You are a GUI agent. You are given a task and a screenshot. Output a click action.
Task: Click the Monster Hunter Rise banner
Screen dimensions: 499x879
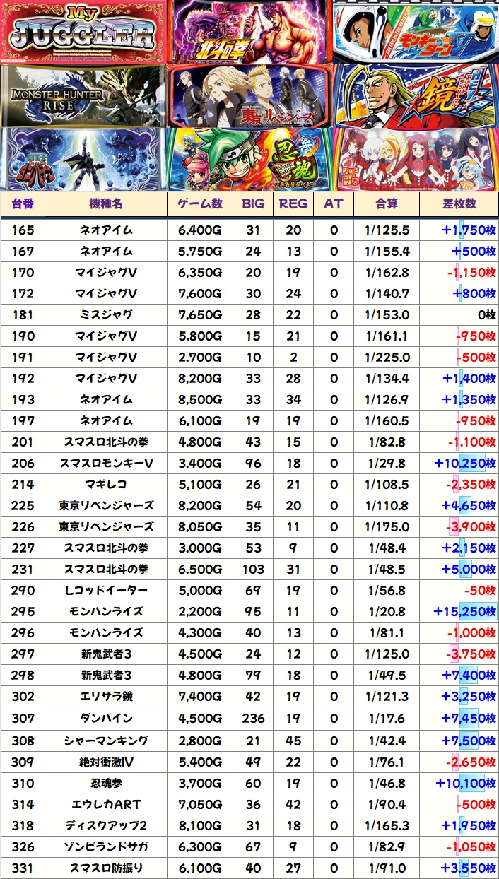[85, 95]
